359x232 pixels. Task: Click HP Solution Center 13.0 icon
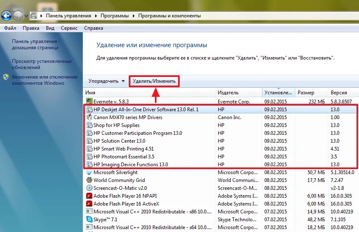(89, 141)
